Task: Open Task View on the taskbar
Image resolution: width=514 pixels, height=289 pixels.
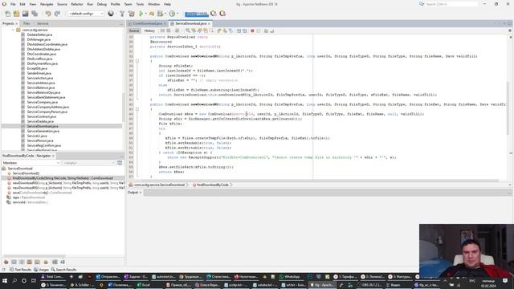Action: (x=34, y=281)
